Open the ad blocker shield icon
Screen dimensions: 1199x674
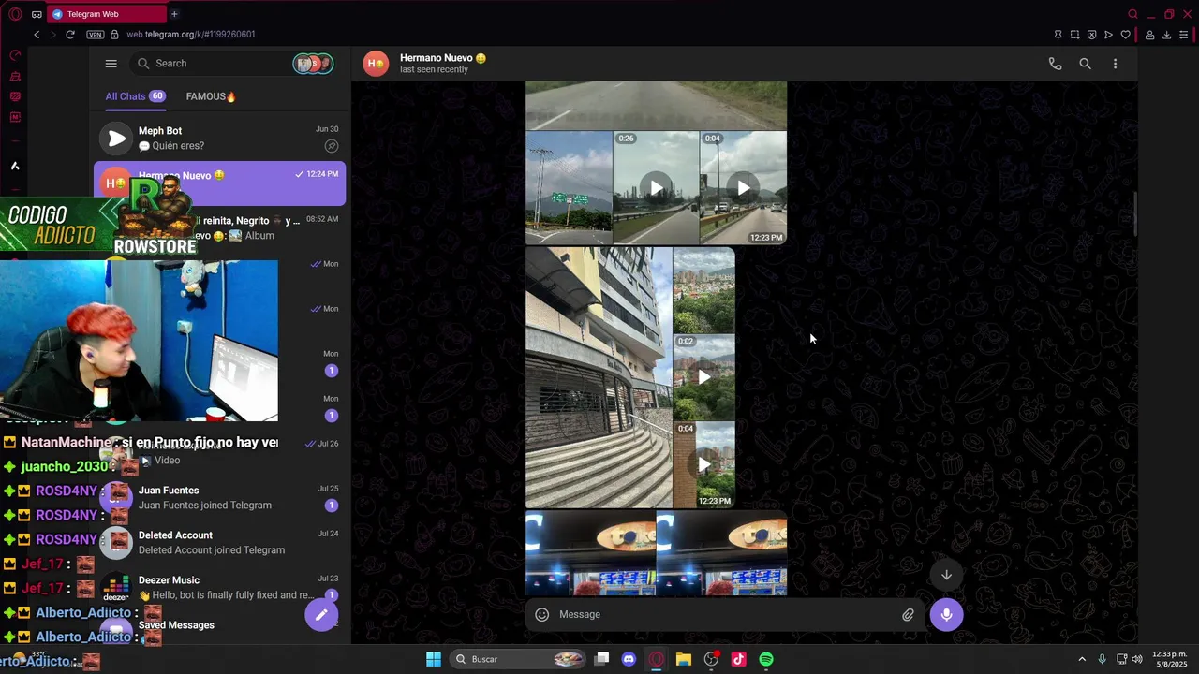tap(1091, 35)
